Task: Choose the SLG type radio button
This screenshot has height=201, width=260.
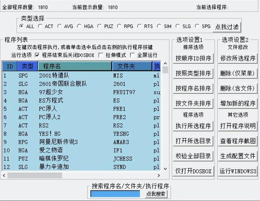Action: point(178,26)
